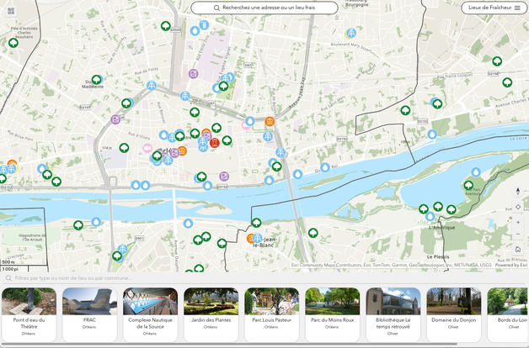Follow the Powered by Esri link
This screenshot has height=348, width=529.
pyautogui.click(x=510, y=265)
